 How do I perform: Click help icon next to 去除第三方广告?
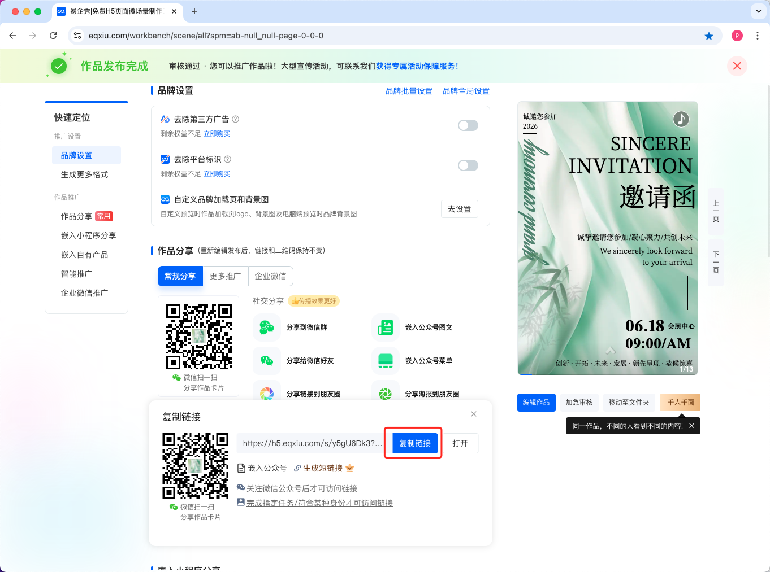(236, 119)
